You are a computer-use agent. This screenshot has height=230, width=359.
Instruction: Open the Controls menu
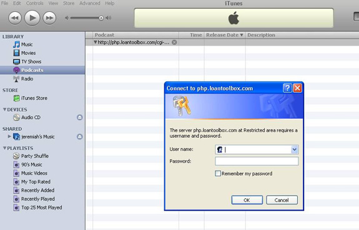coord(34,3)
